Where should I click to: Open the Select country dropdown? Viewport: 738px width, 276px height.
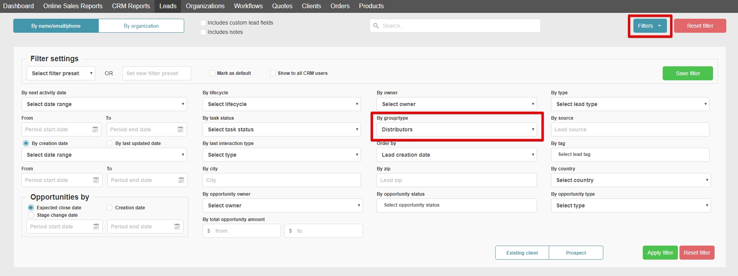coord(630,180)
